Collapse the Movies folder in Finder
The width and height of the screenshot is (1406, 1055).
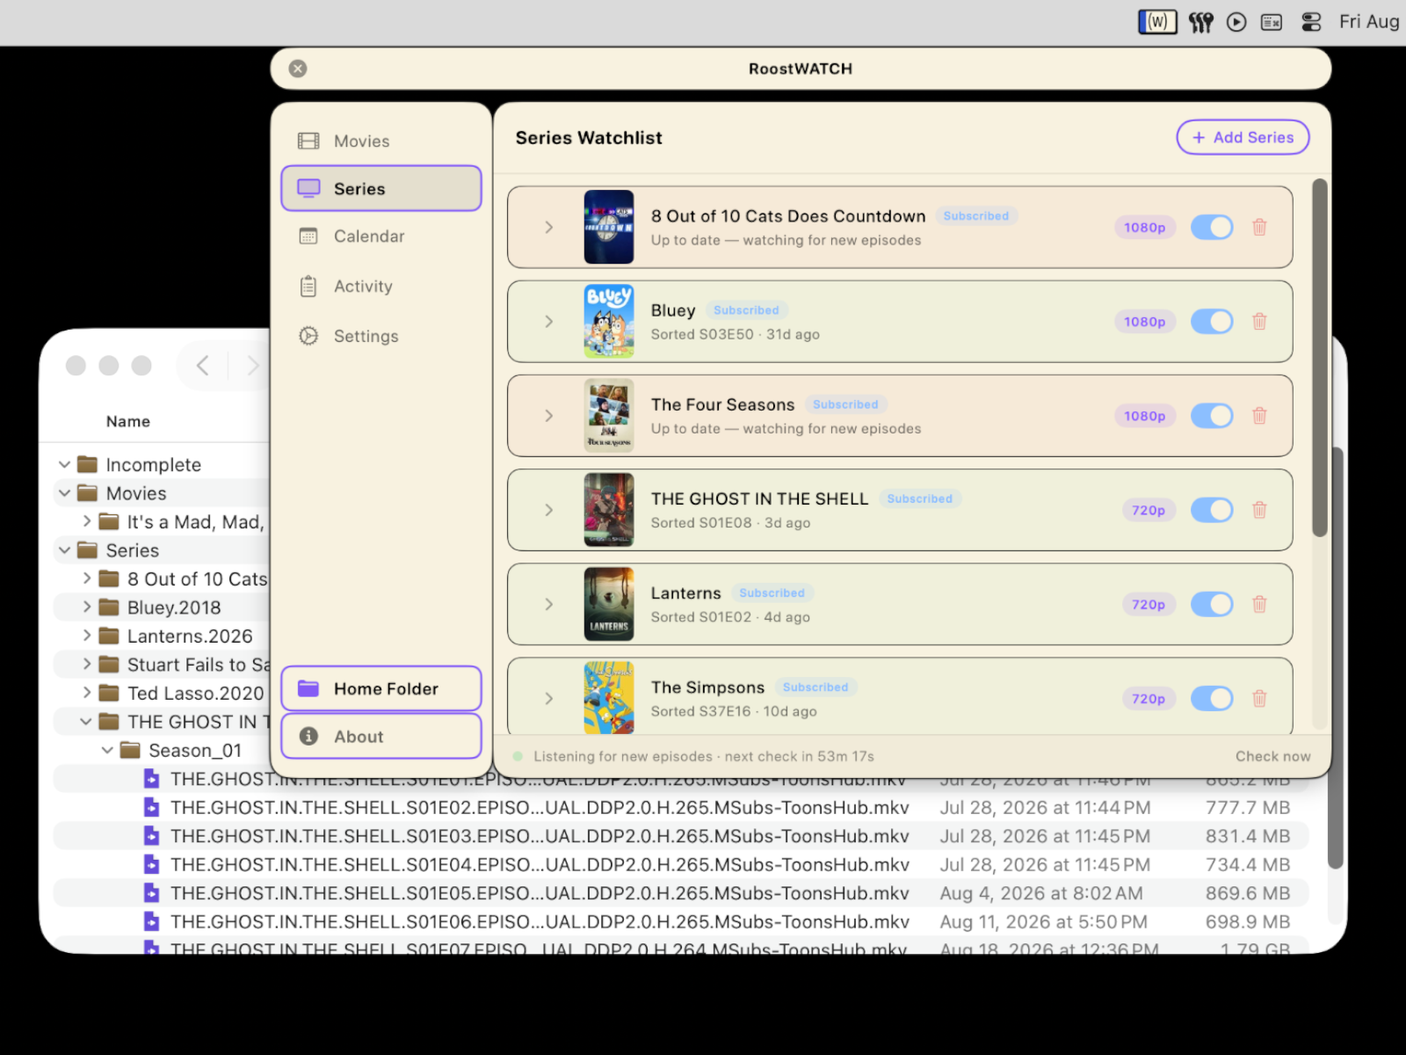coord(64,493)
